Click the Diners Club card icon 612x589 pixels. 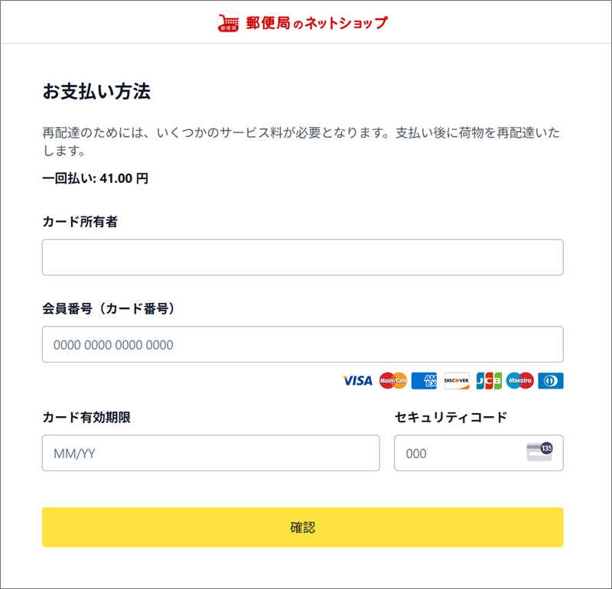pos(550,381)
